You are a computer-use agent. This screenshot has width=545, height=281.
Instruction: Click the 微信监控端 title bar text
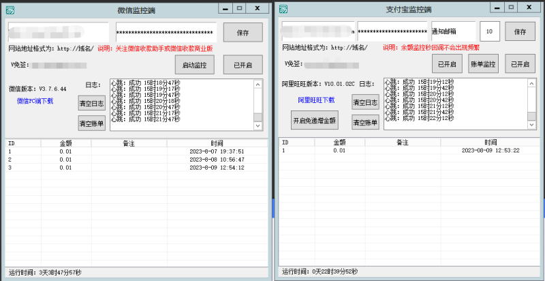(x=136, y=10)
